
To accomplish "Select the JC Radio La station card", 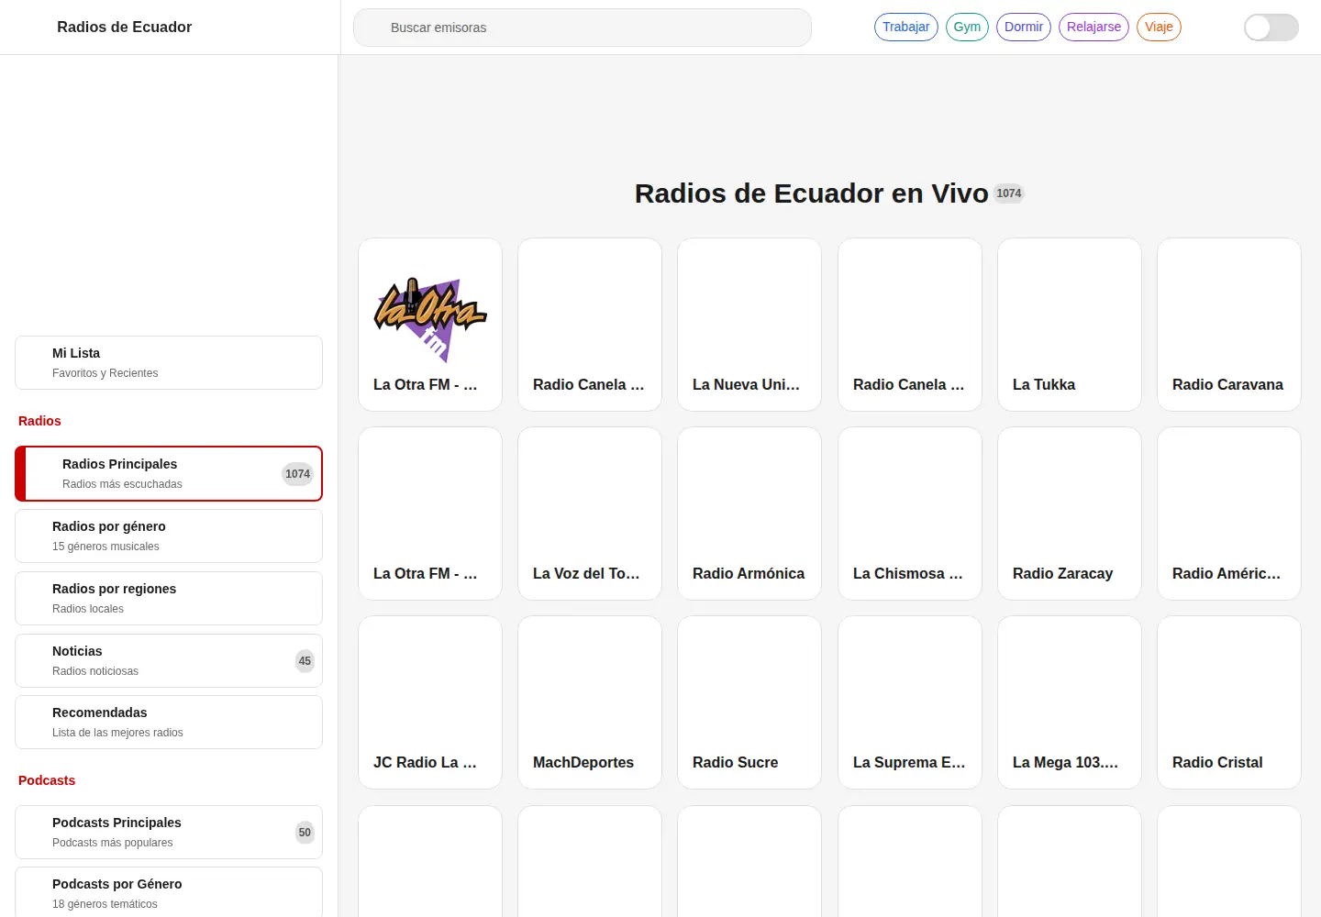I will coord(430,702).
